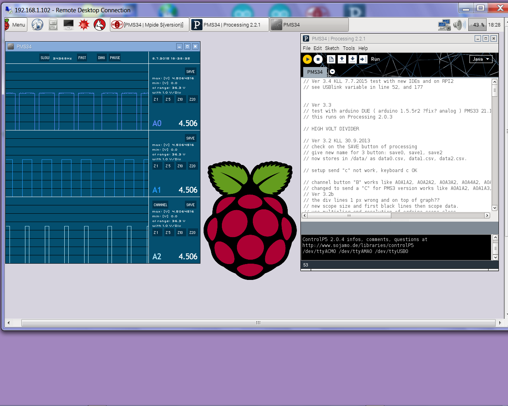Click the Export application arrow icon
This screenshot has height=406, width=508.
[363, 59]
